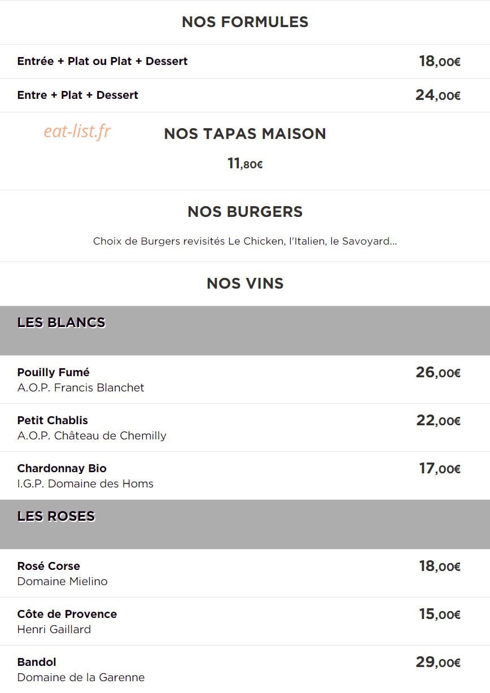Select the Rosé Corse wine entry
490x693 pixels.
point(245,573)
